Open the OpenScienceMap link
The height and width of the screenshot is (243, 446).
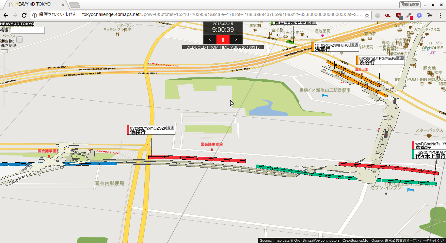356,240
